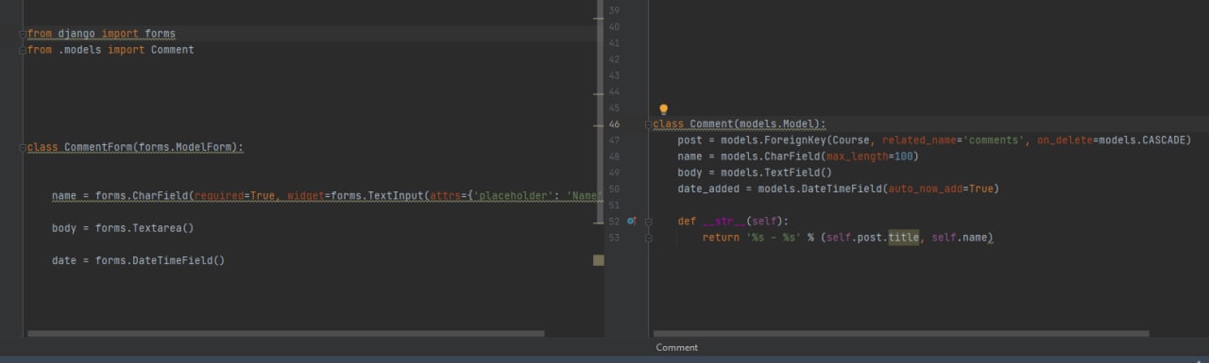
Task: Click 'widget' keyword in the name field line
Action: 306,196
